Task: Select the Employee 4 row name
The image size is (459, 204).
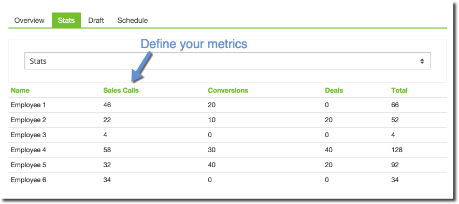Action: [x=28, y=150]
